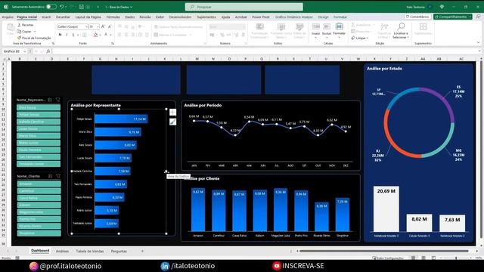484x272 pixels.
Task: Toggle multi-select on Nome_Cliente slicer
Action: [x=51, y=176]
